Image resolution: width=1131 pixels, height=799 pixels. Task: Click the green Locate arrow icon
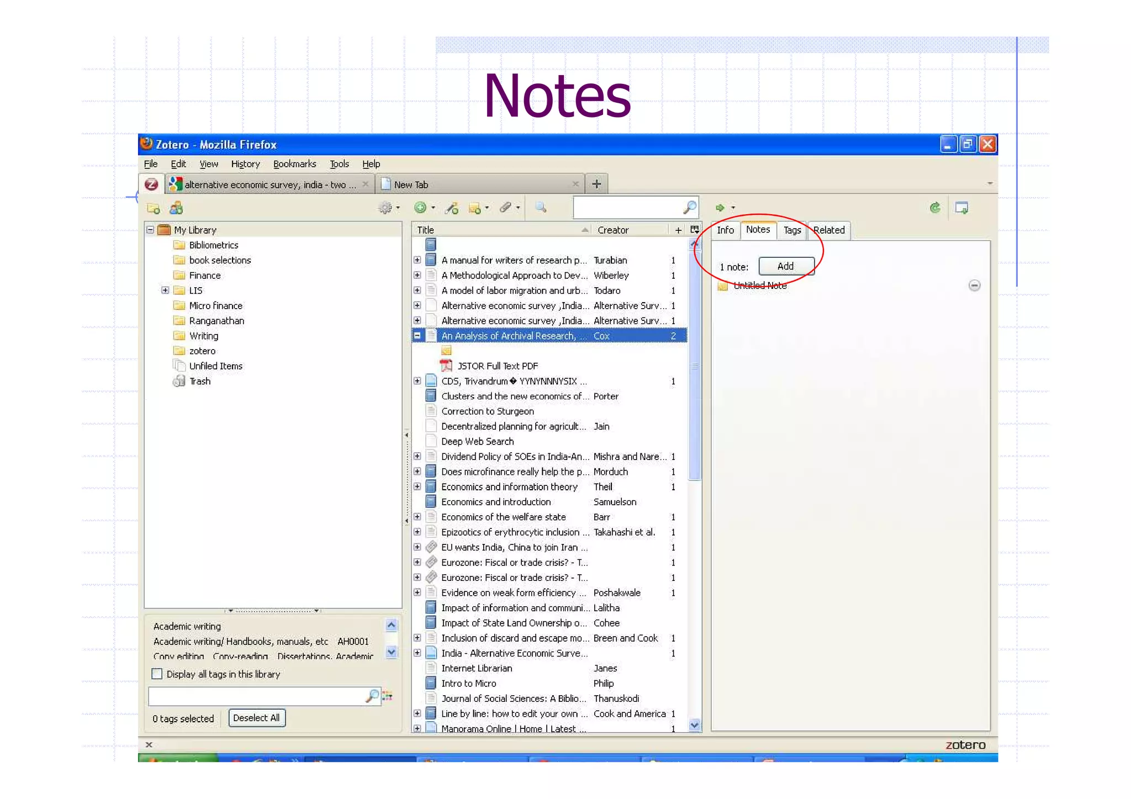[720, 208]
